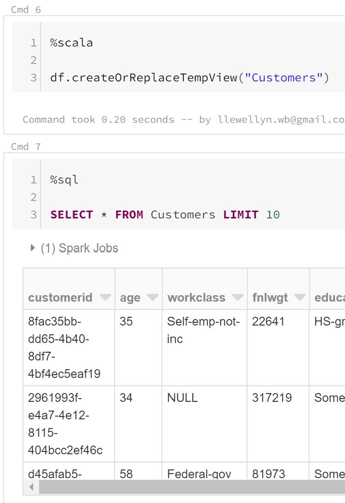Click the fnlwgt column header
This screenshot has width=345, height=503.
point(270,297)
